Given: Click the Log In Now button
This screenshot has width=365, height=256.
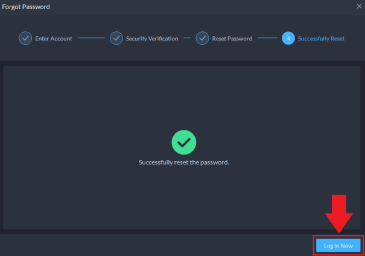Looking at the screenshot, I should (x=338, y=245).
